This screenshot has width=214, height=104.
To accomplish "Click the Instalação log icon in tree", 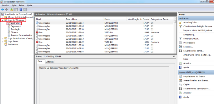I will coord(9,29).
